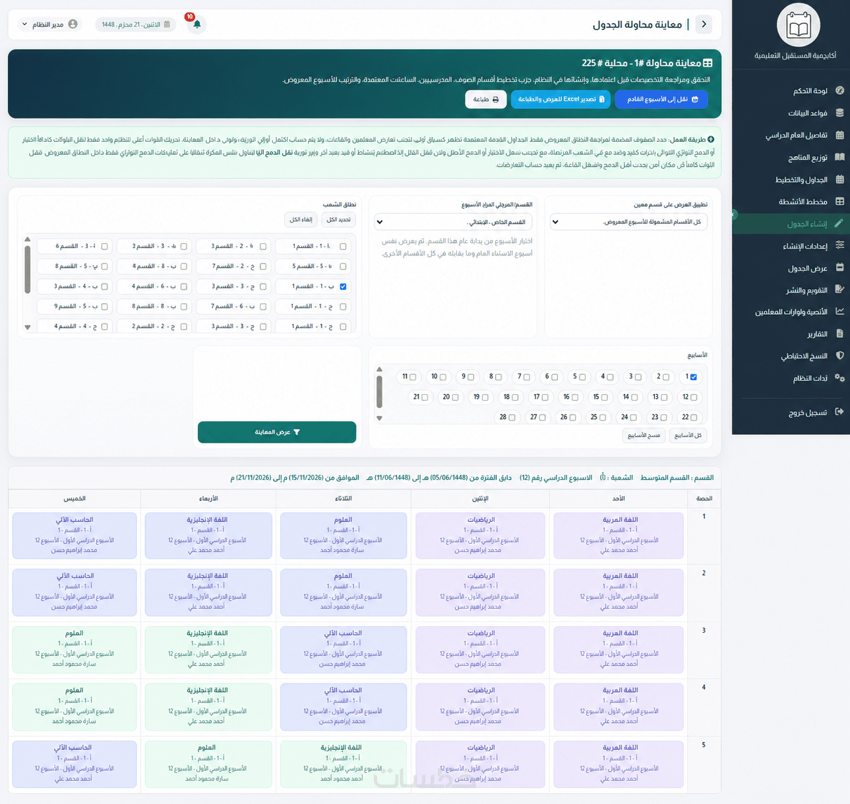Open تفاصيل العام الدراسي calendar icon
Screen dimensions: 850x804
pyautogui.click(x=839, y=135)
